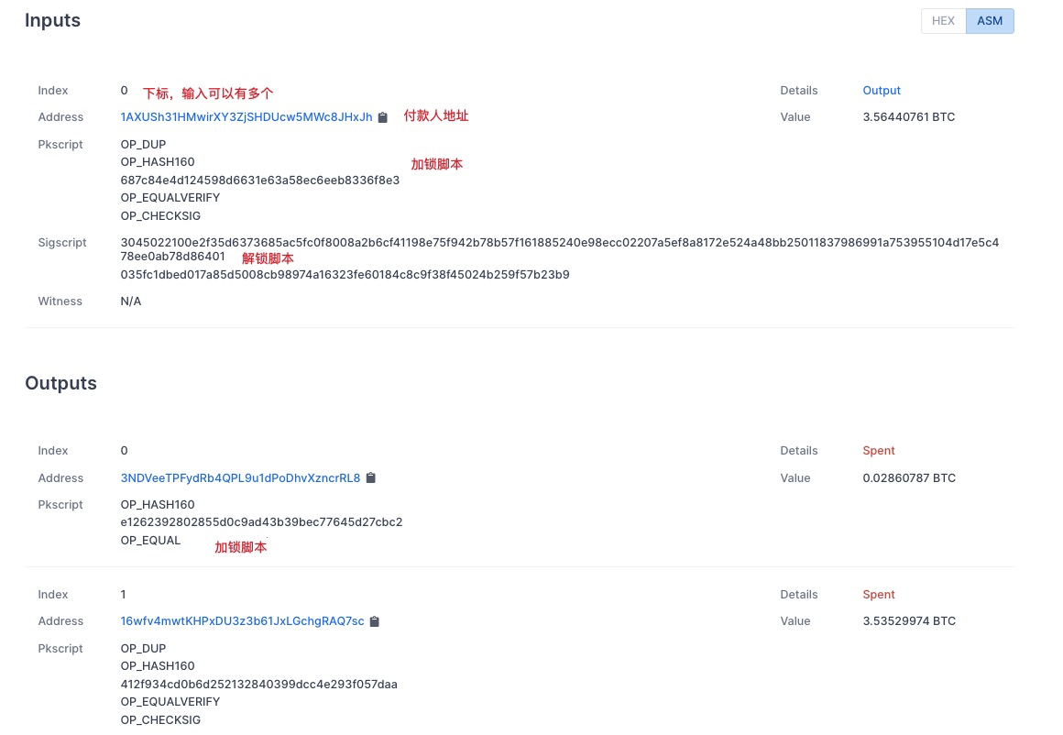
Task: Open Spent details for output index 0
Action: click(x=879, y=451)
